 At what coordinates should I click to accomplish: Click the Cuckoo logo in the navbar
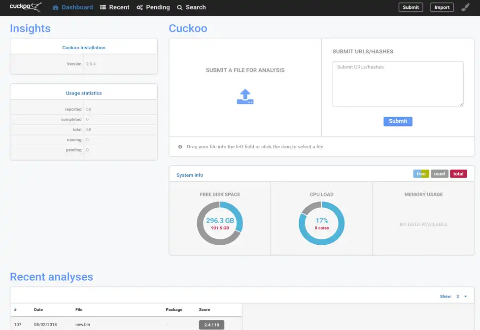pyautogui.click(x=26, y=7)
